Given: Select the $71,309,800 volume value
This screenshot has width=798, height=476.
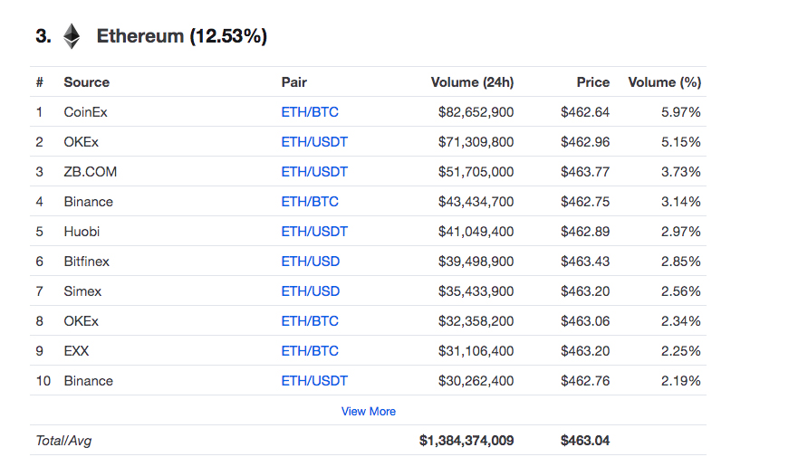Looking at the screenshot, I should coord(476,142).
